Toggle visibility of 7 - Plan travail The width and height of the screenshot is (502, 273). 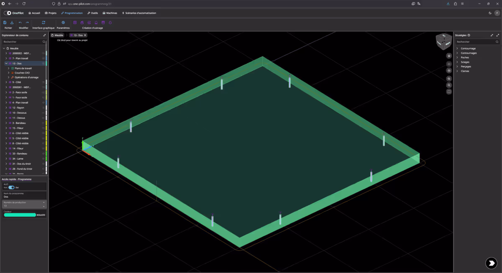coord(43,59)
